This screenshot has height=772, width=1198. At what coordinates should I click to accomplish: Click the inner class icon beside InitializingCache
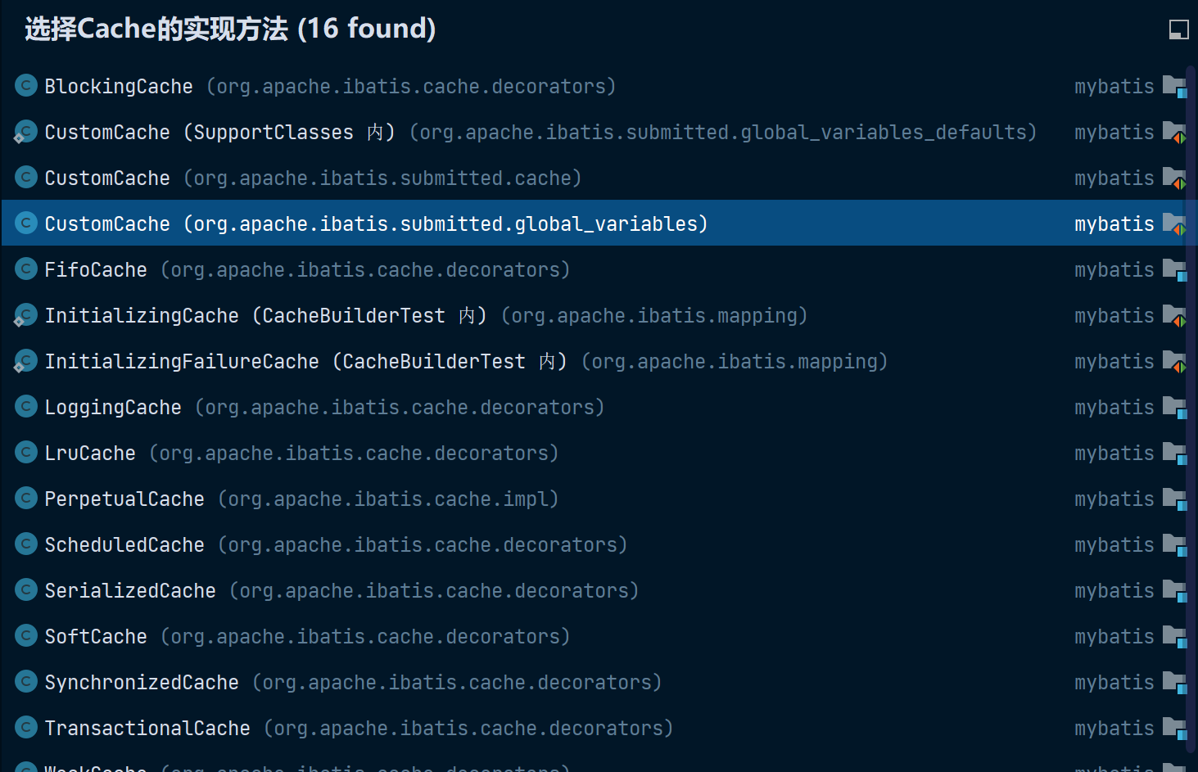(25, 315)
